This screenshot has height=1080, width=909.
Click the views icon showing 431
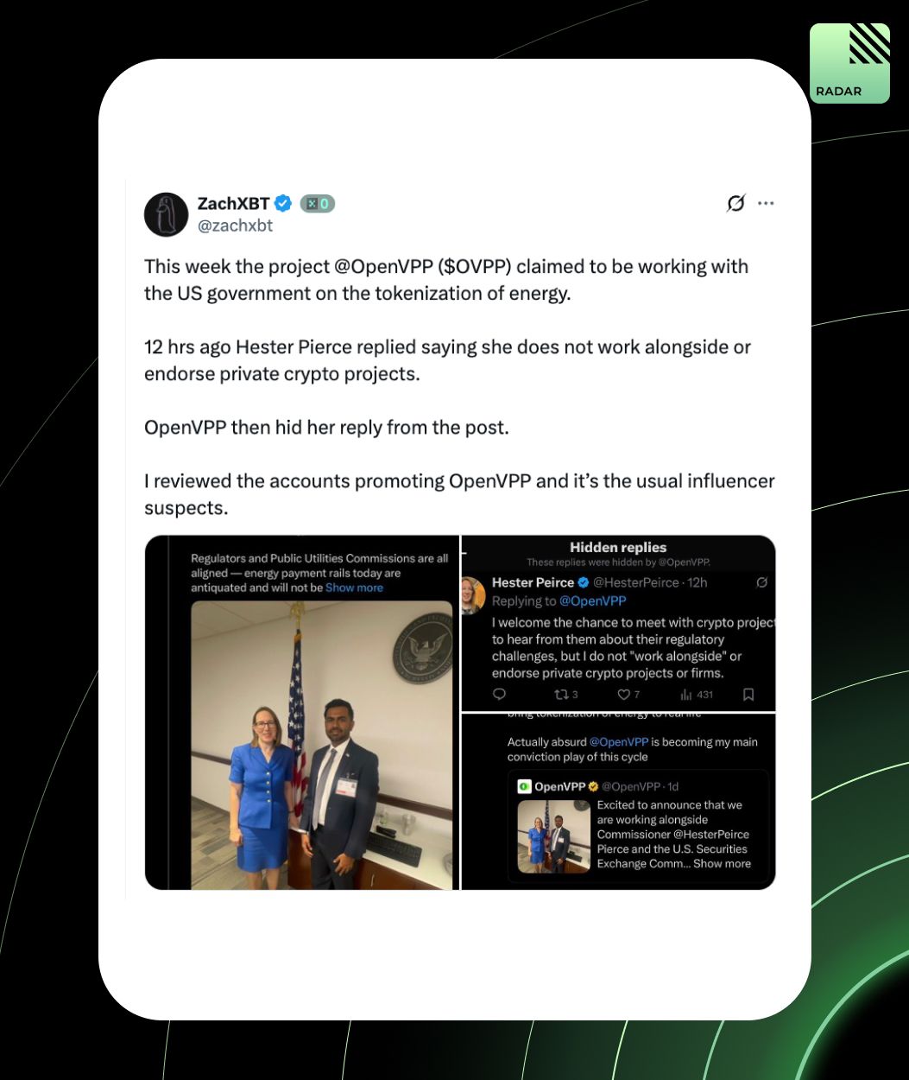pos(686,695)
